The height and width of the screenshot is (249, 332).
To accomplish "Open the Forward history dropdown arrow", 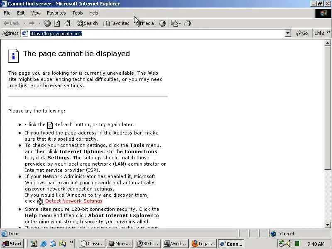I will (39, 23).
